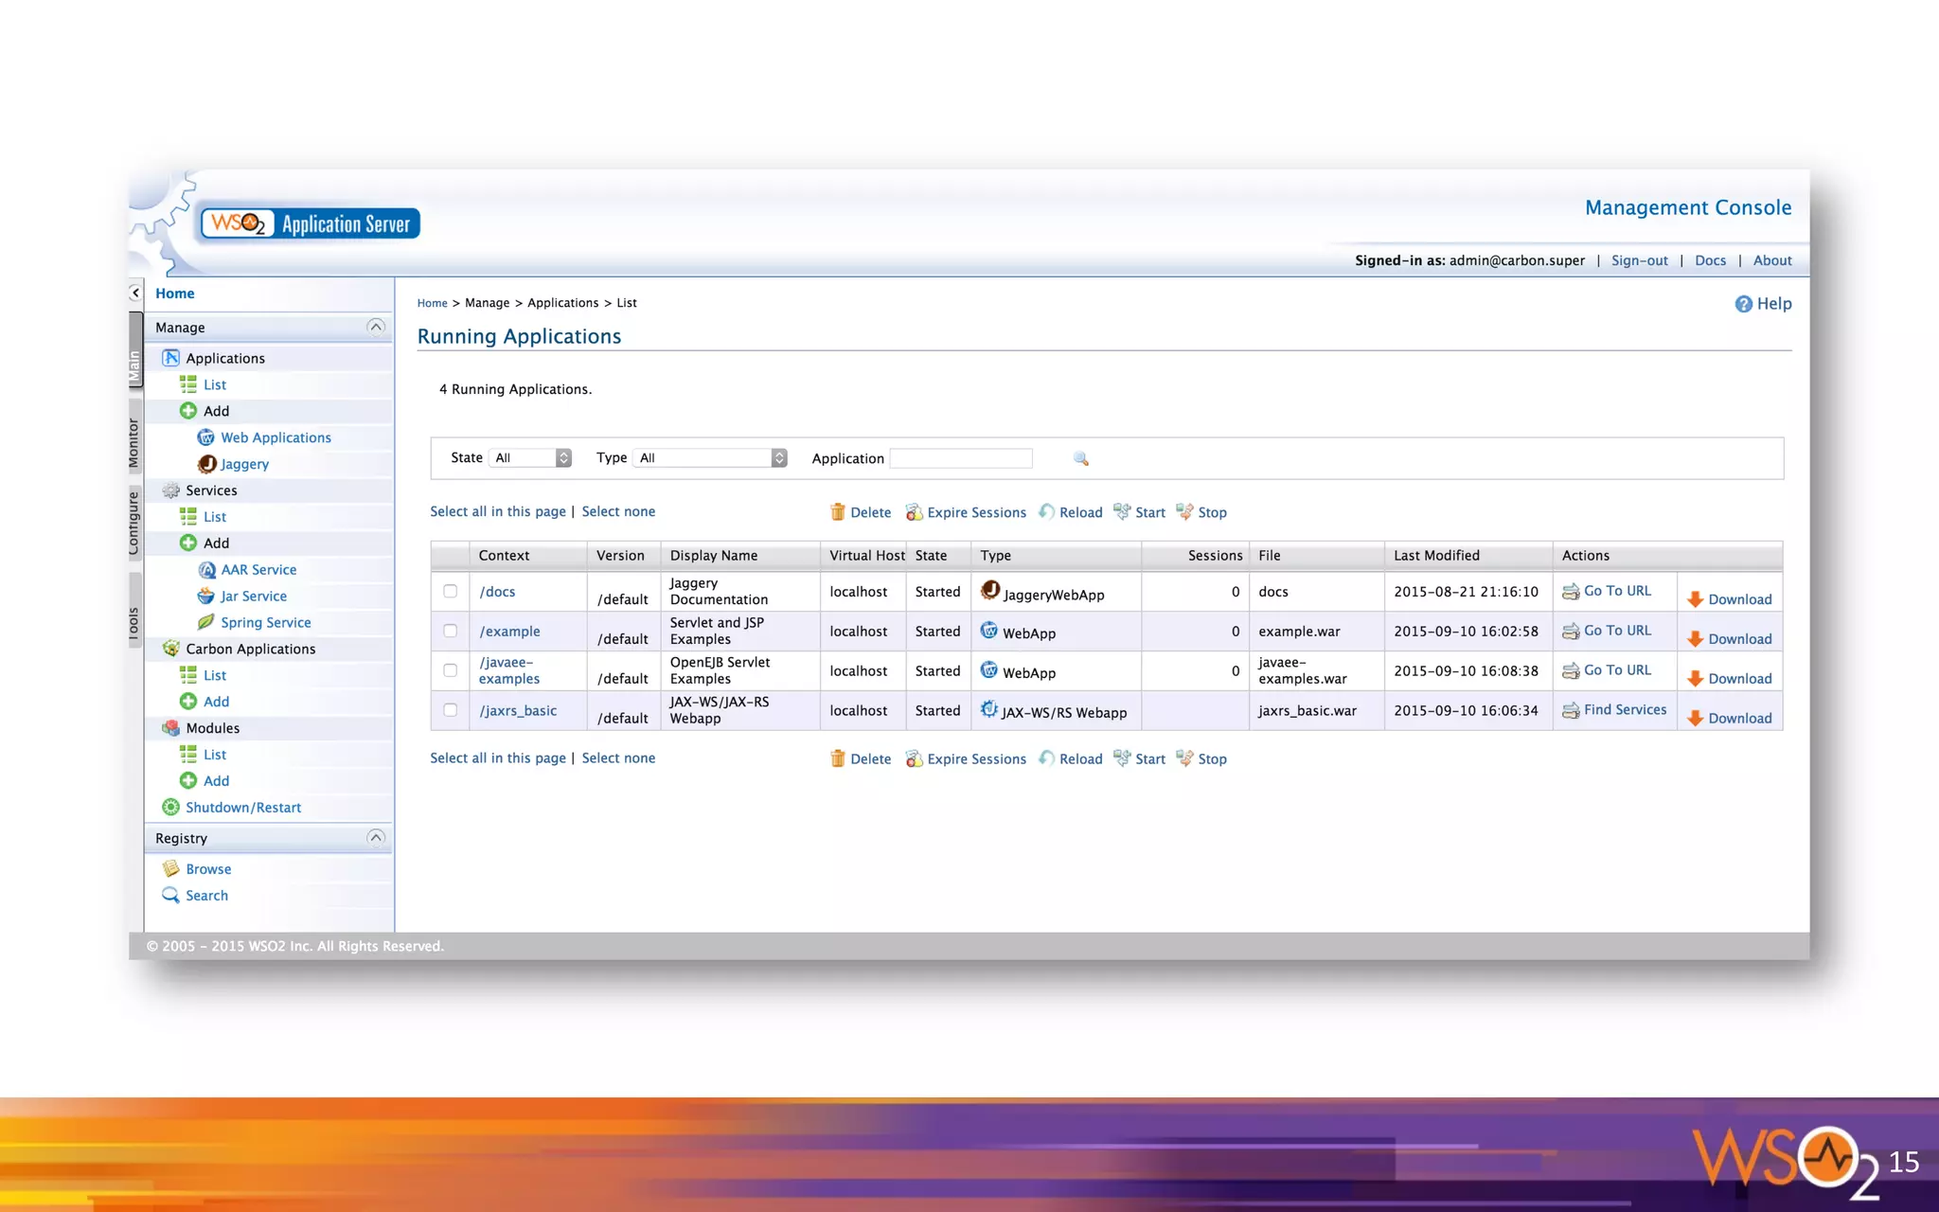Click the bottom Stop icon below table
The height and width of the screenshot is (1212, 1939).
(x=1184, y=758)
